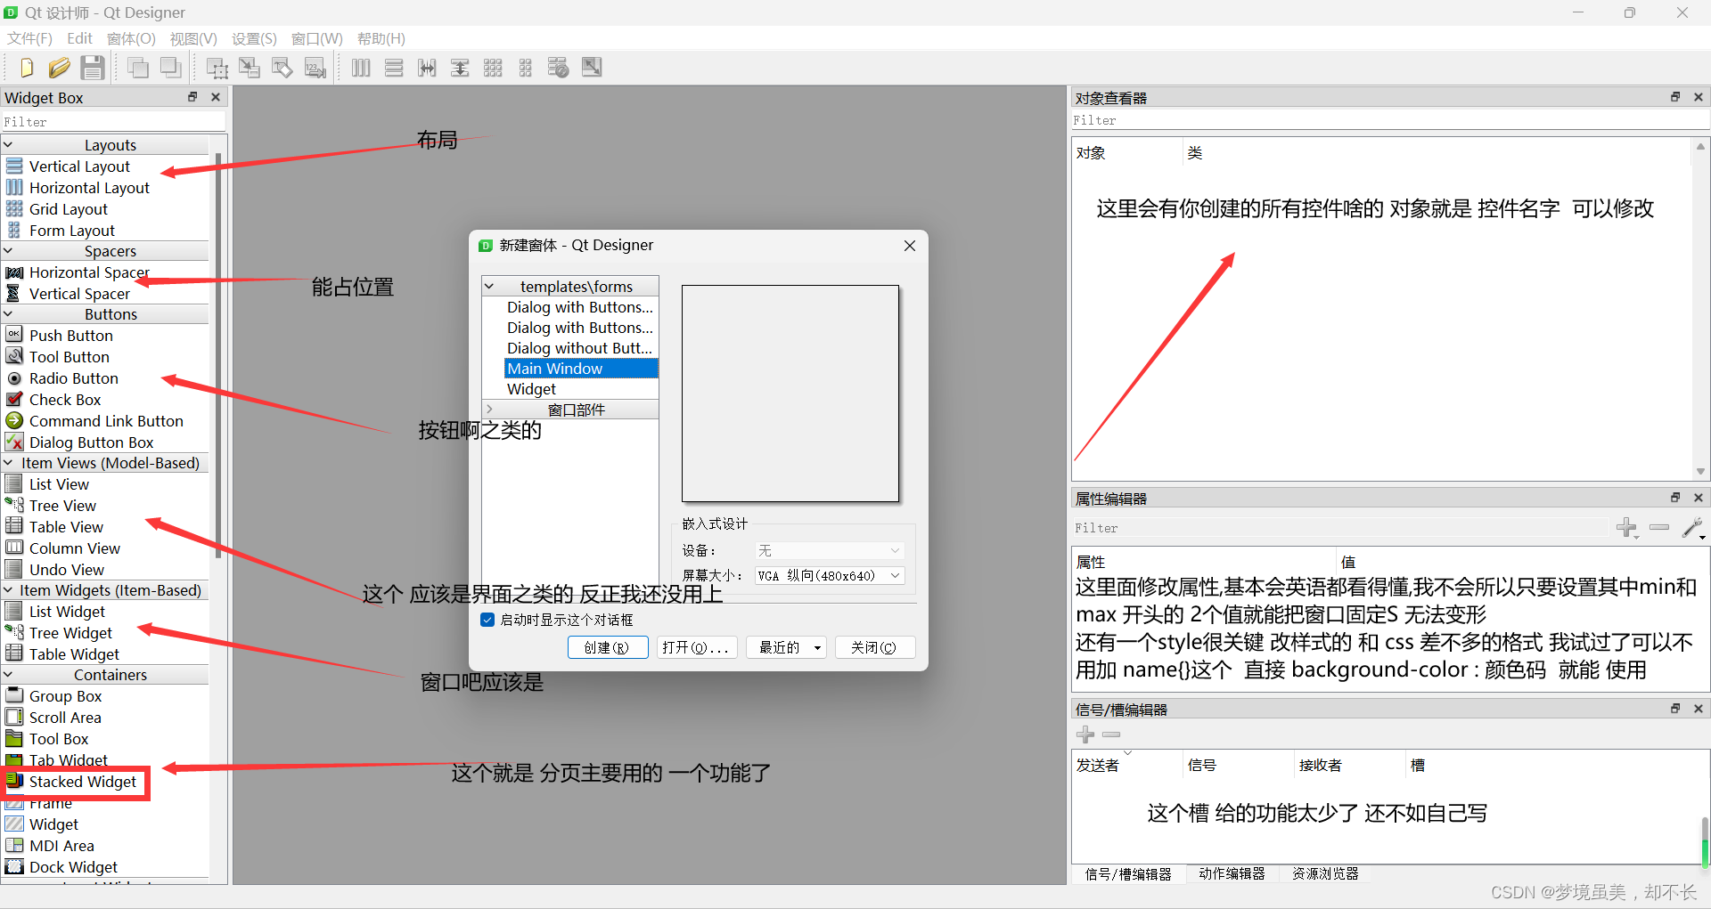Screen dimensions: 1711x909
Task: Select the Edit Signals/Slots mode icon
Action: coord(249,67)
